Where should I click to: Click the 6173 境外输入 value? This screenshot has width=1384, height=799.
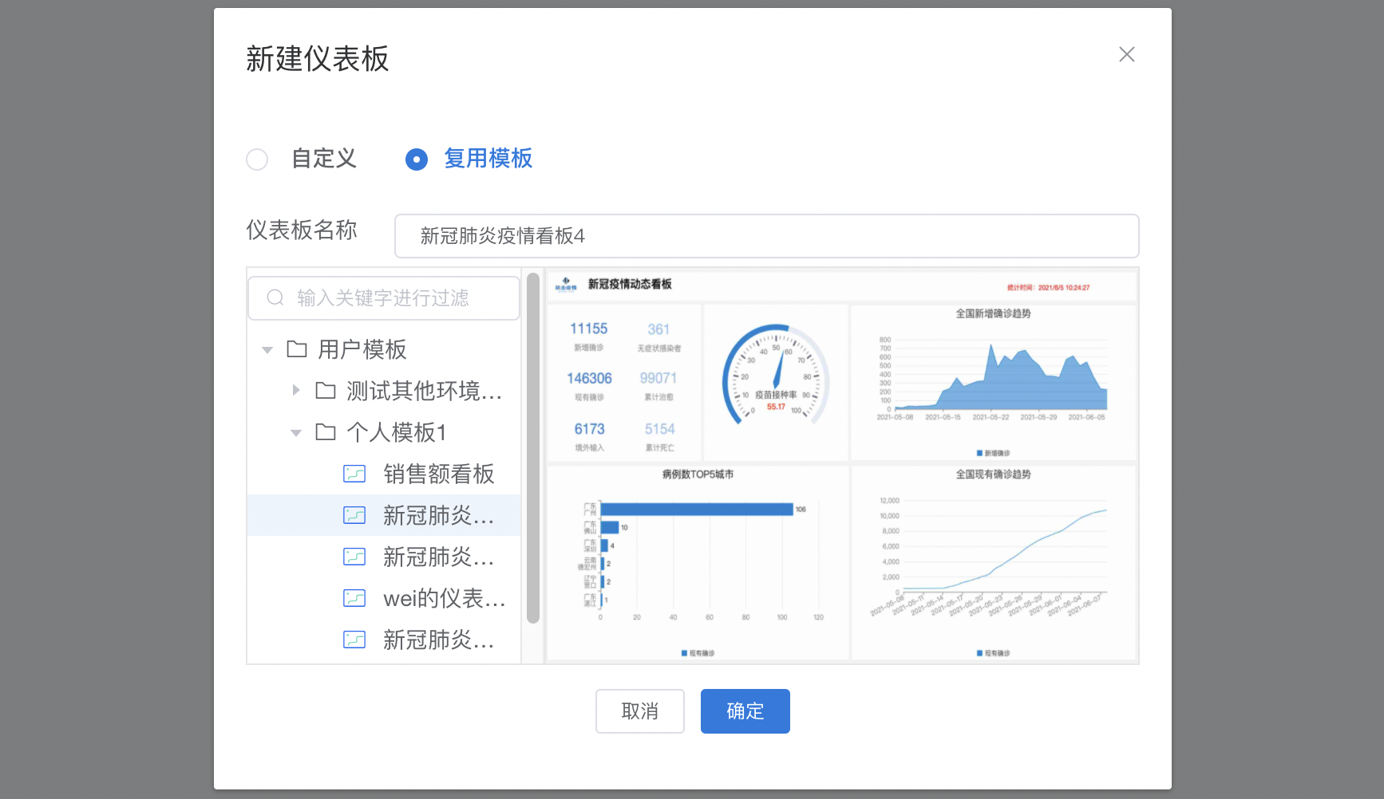pos(590,429)
